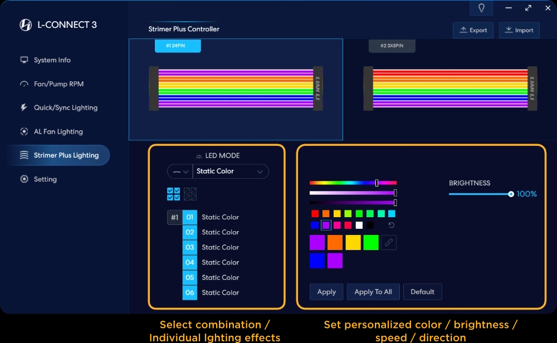Toggle the deselect all zones unchecked grid

(190, 194)
